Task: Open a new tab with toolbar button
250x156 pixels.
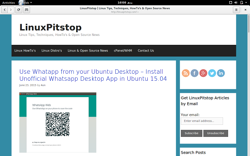Action: click(x=27, y=10)
